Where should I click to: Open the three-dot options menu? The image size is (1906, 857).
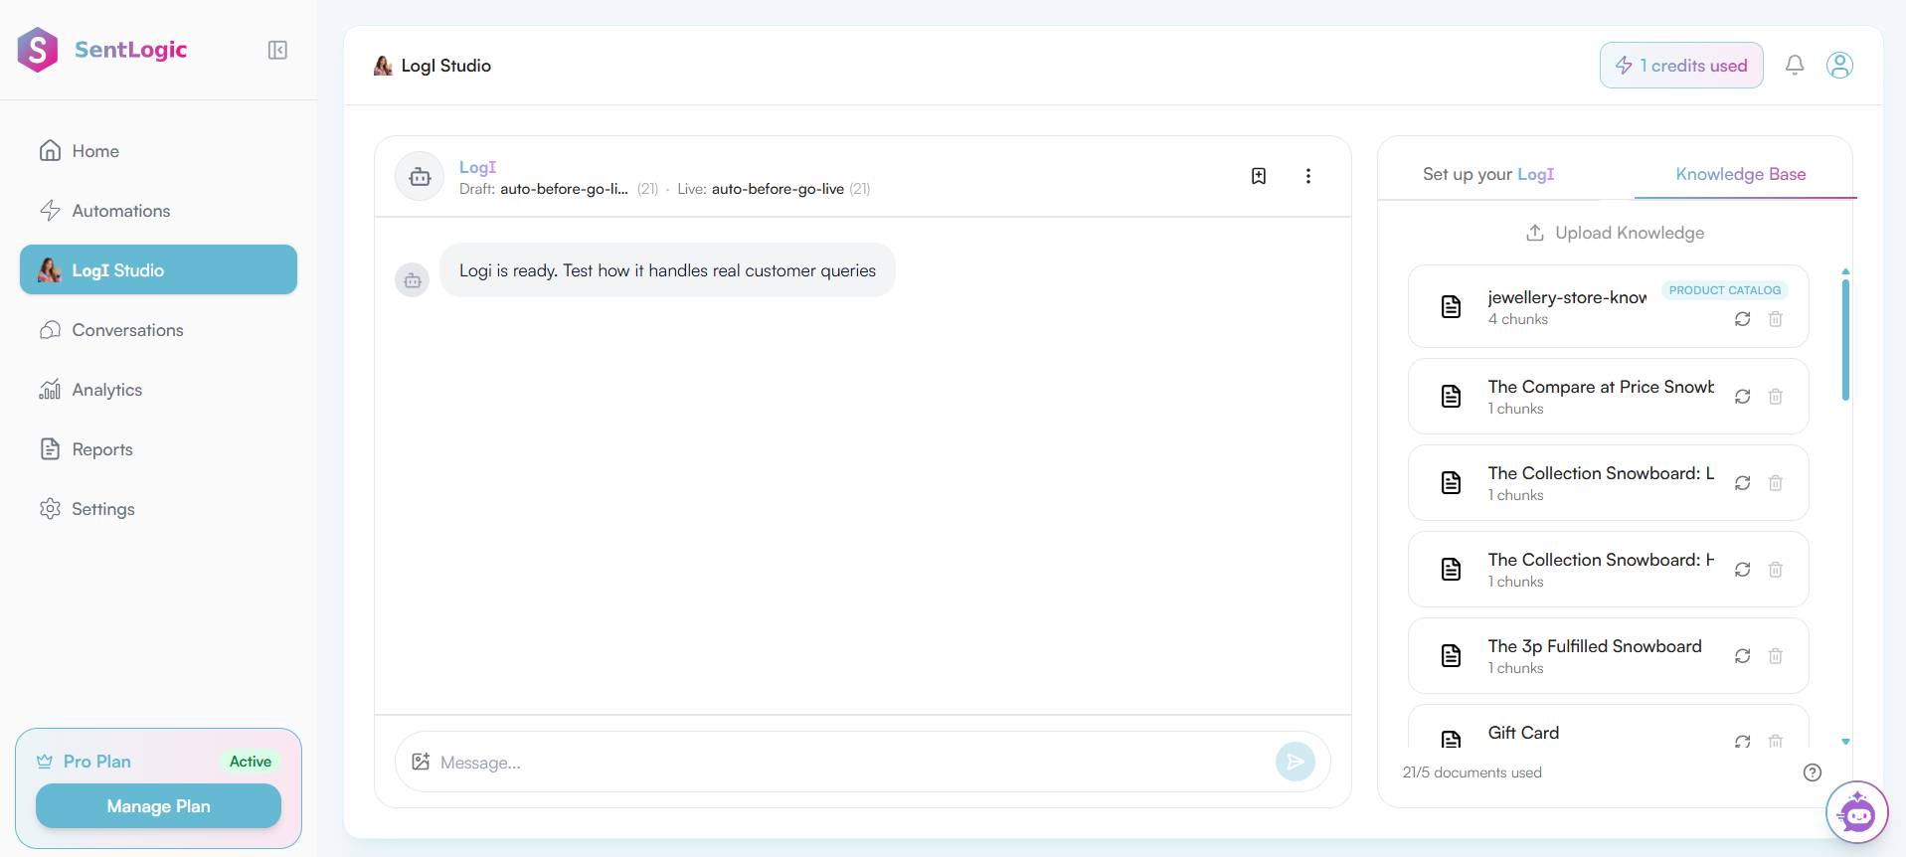click(x=1308, y=176)
